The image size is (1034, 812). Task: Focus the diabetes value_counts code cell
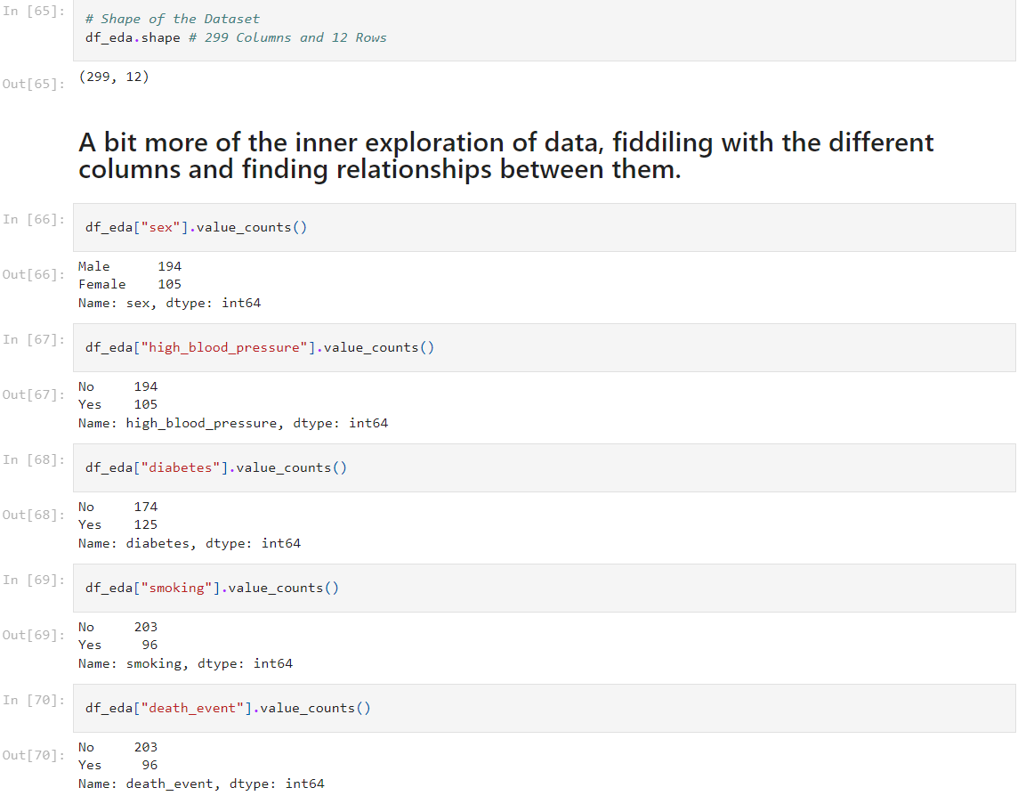[x=543, y=467]
